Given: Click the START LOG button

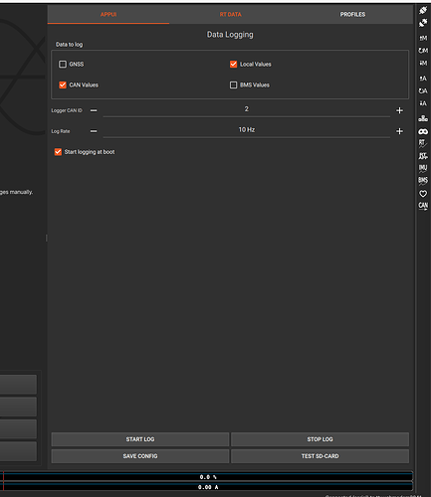Looking at the screenshot, I should pyautogui.click(x=140, y=439).
